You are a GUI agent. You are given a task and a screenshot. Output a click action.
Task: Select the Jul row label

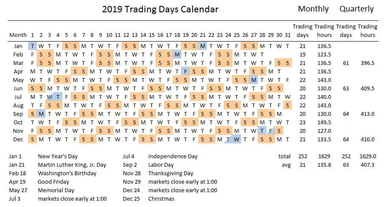[18, 97]
